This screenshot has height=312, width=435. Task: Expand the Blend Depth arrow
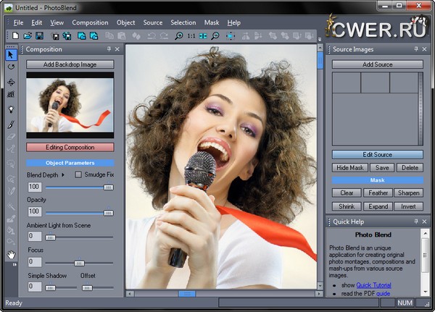tap(63, 174)
